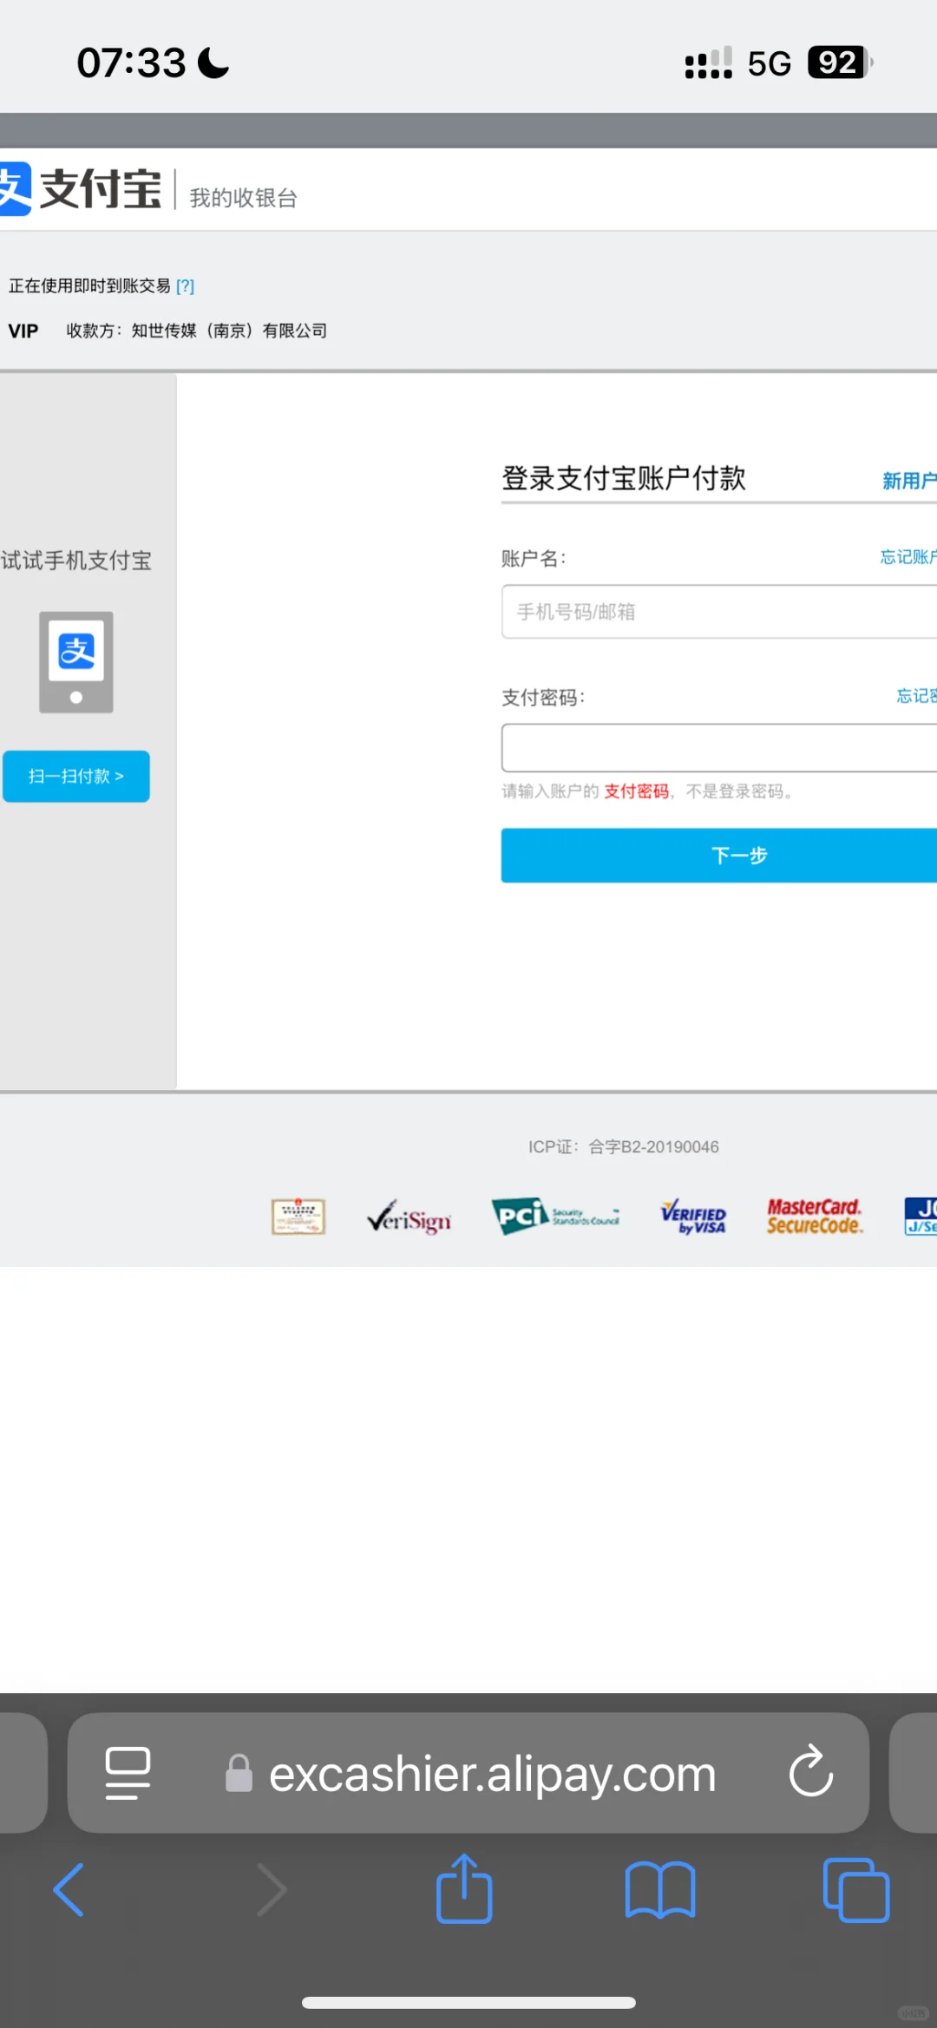The height and width of the screenshot is (2028, 937).
Task: Click the JCB J/Secure logo
Action: coord(921,1216)
